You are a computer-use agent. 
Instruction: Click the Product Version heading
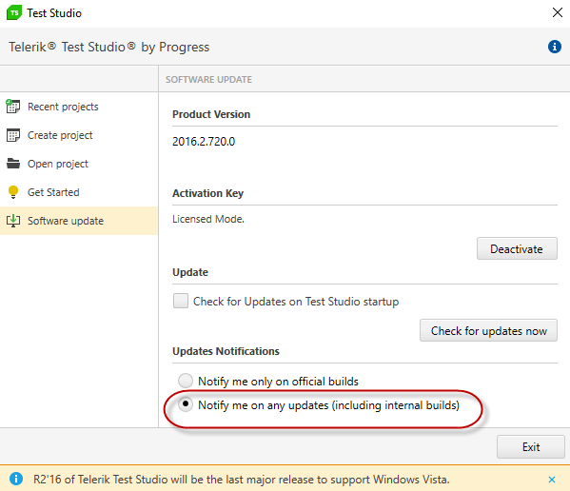(211, 114)
